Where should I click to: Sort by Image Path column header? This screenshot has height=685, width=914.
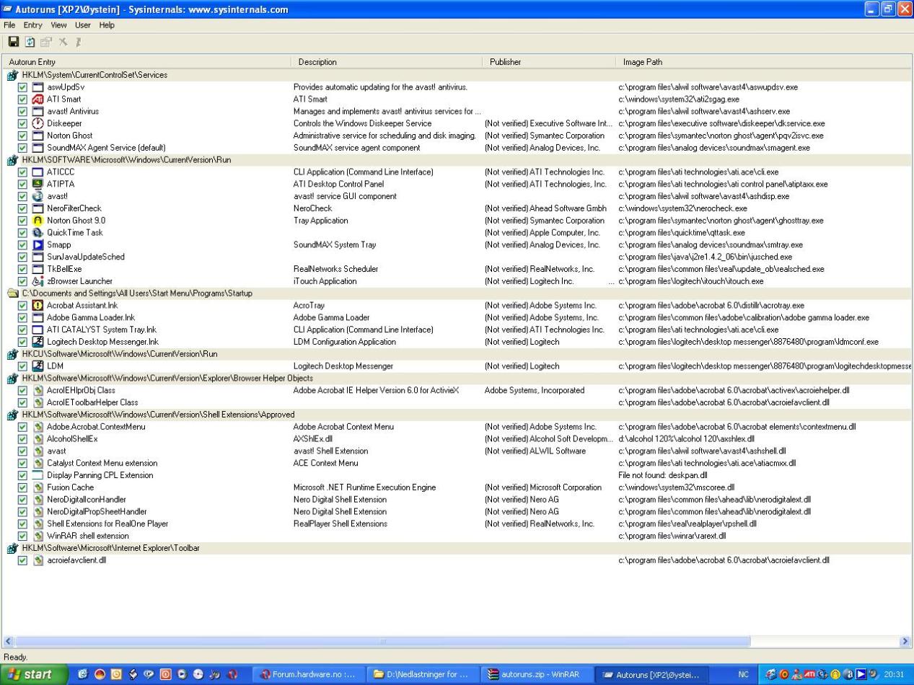pyautogui.click(x=765, y=62)
